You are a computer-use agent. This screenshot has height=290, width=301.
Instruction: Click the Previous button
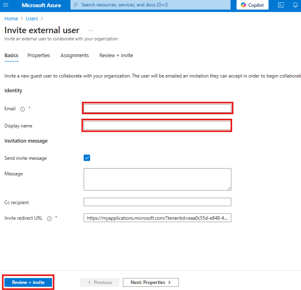pyautogui.click(x=100, y=282)
